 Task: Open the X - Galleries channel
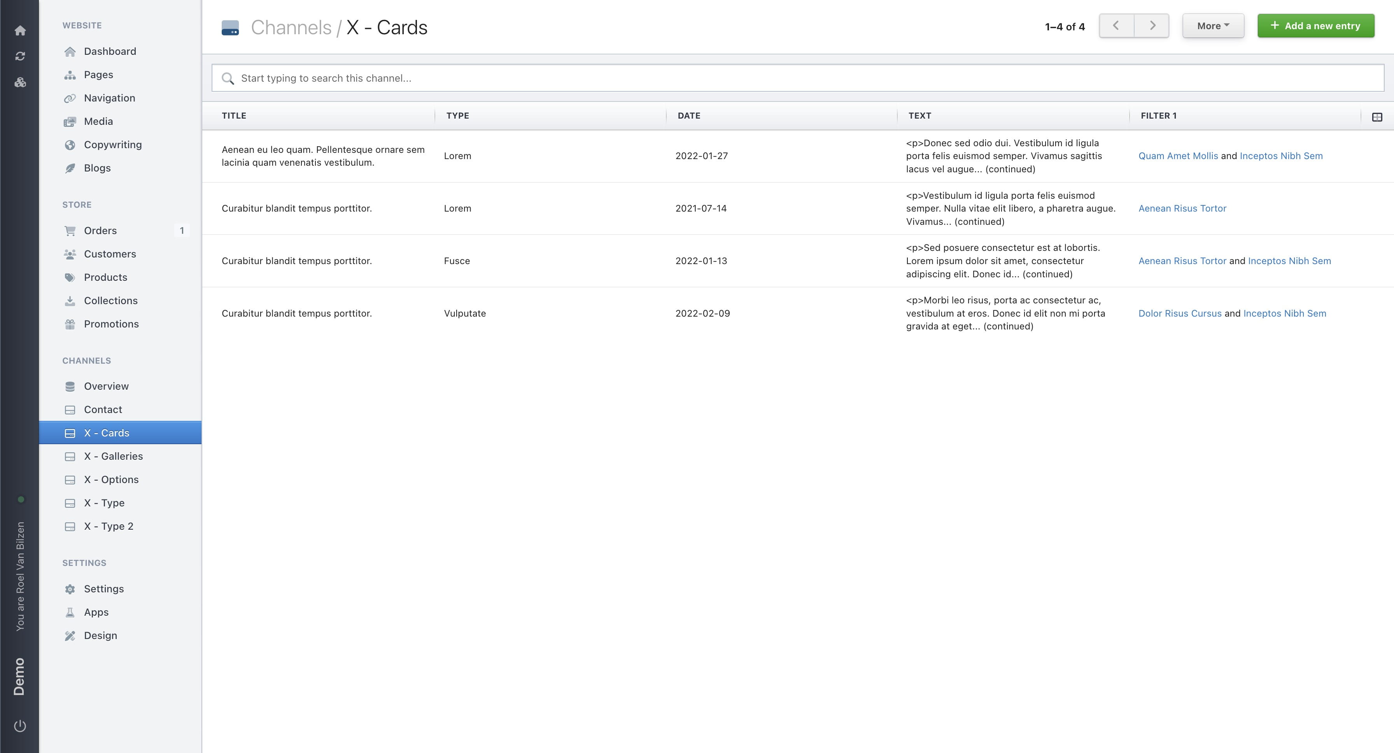113,456
